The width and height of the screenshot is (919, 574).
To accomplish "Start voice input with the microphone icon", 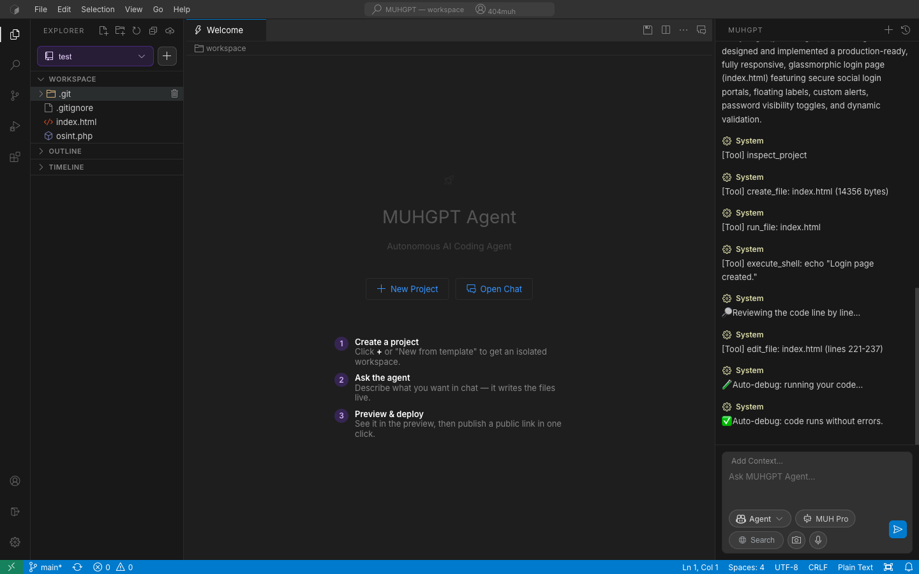I will coord(818,540).
